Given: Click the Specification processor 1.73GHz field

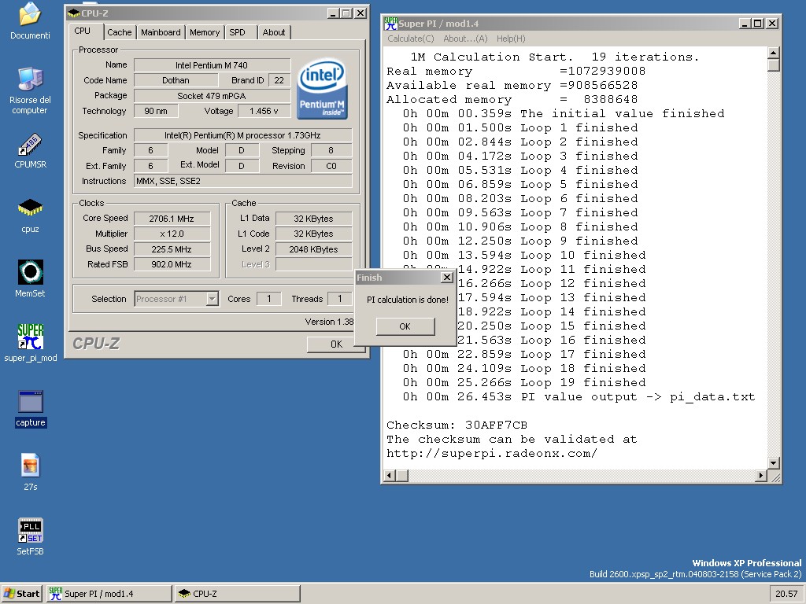Looking at the screenshot, I should [242, 135].
